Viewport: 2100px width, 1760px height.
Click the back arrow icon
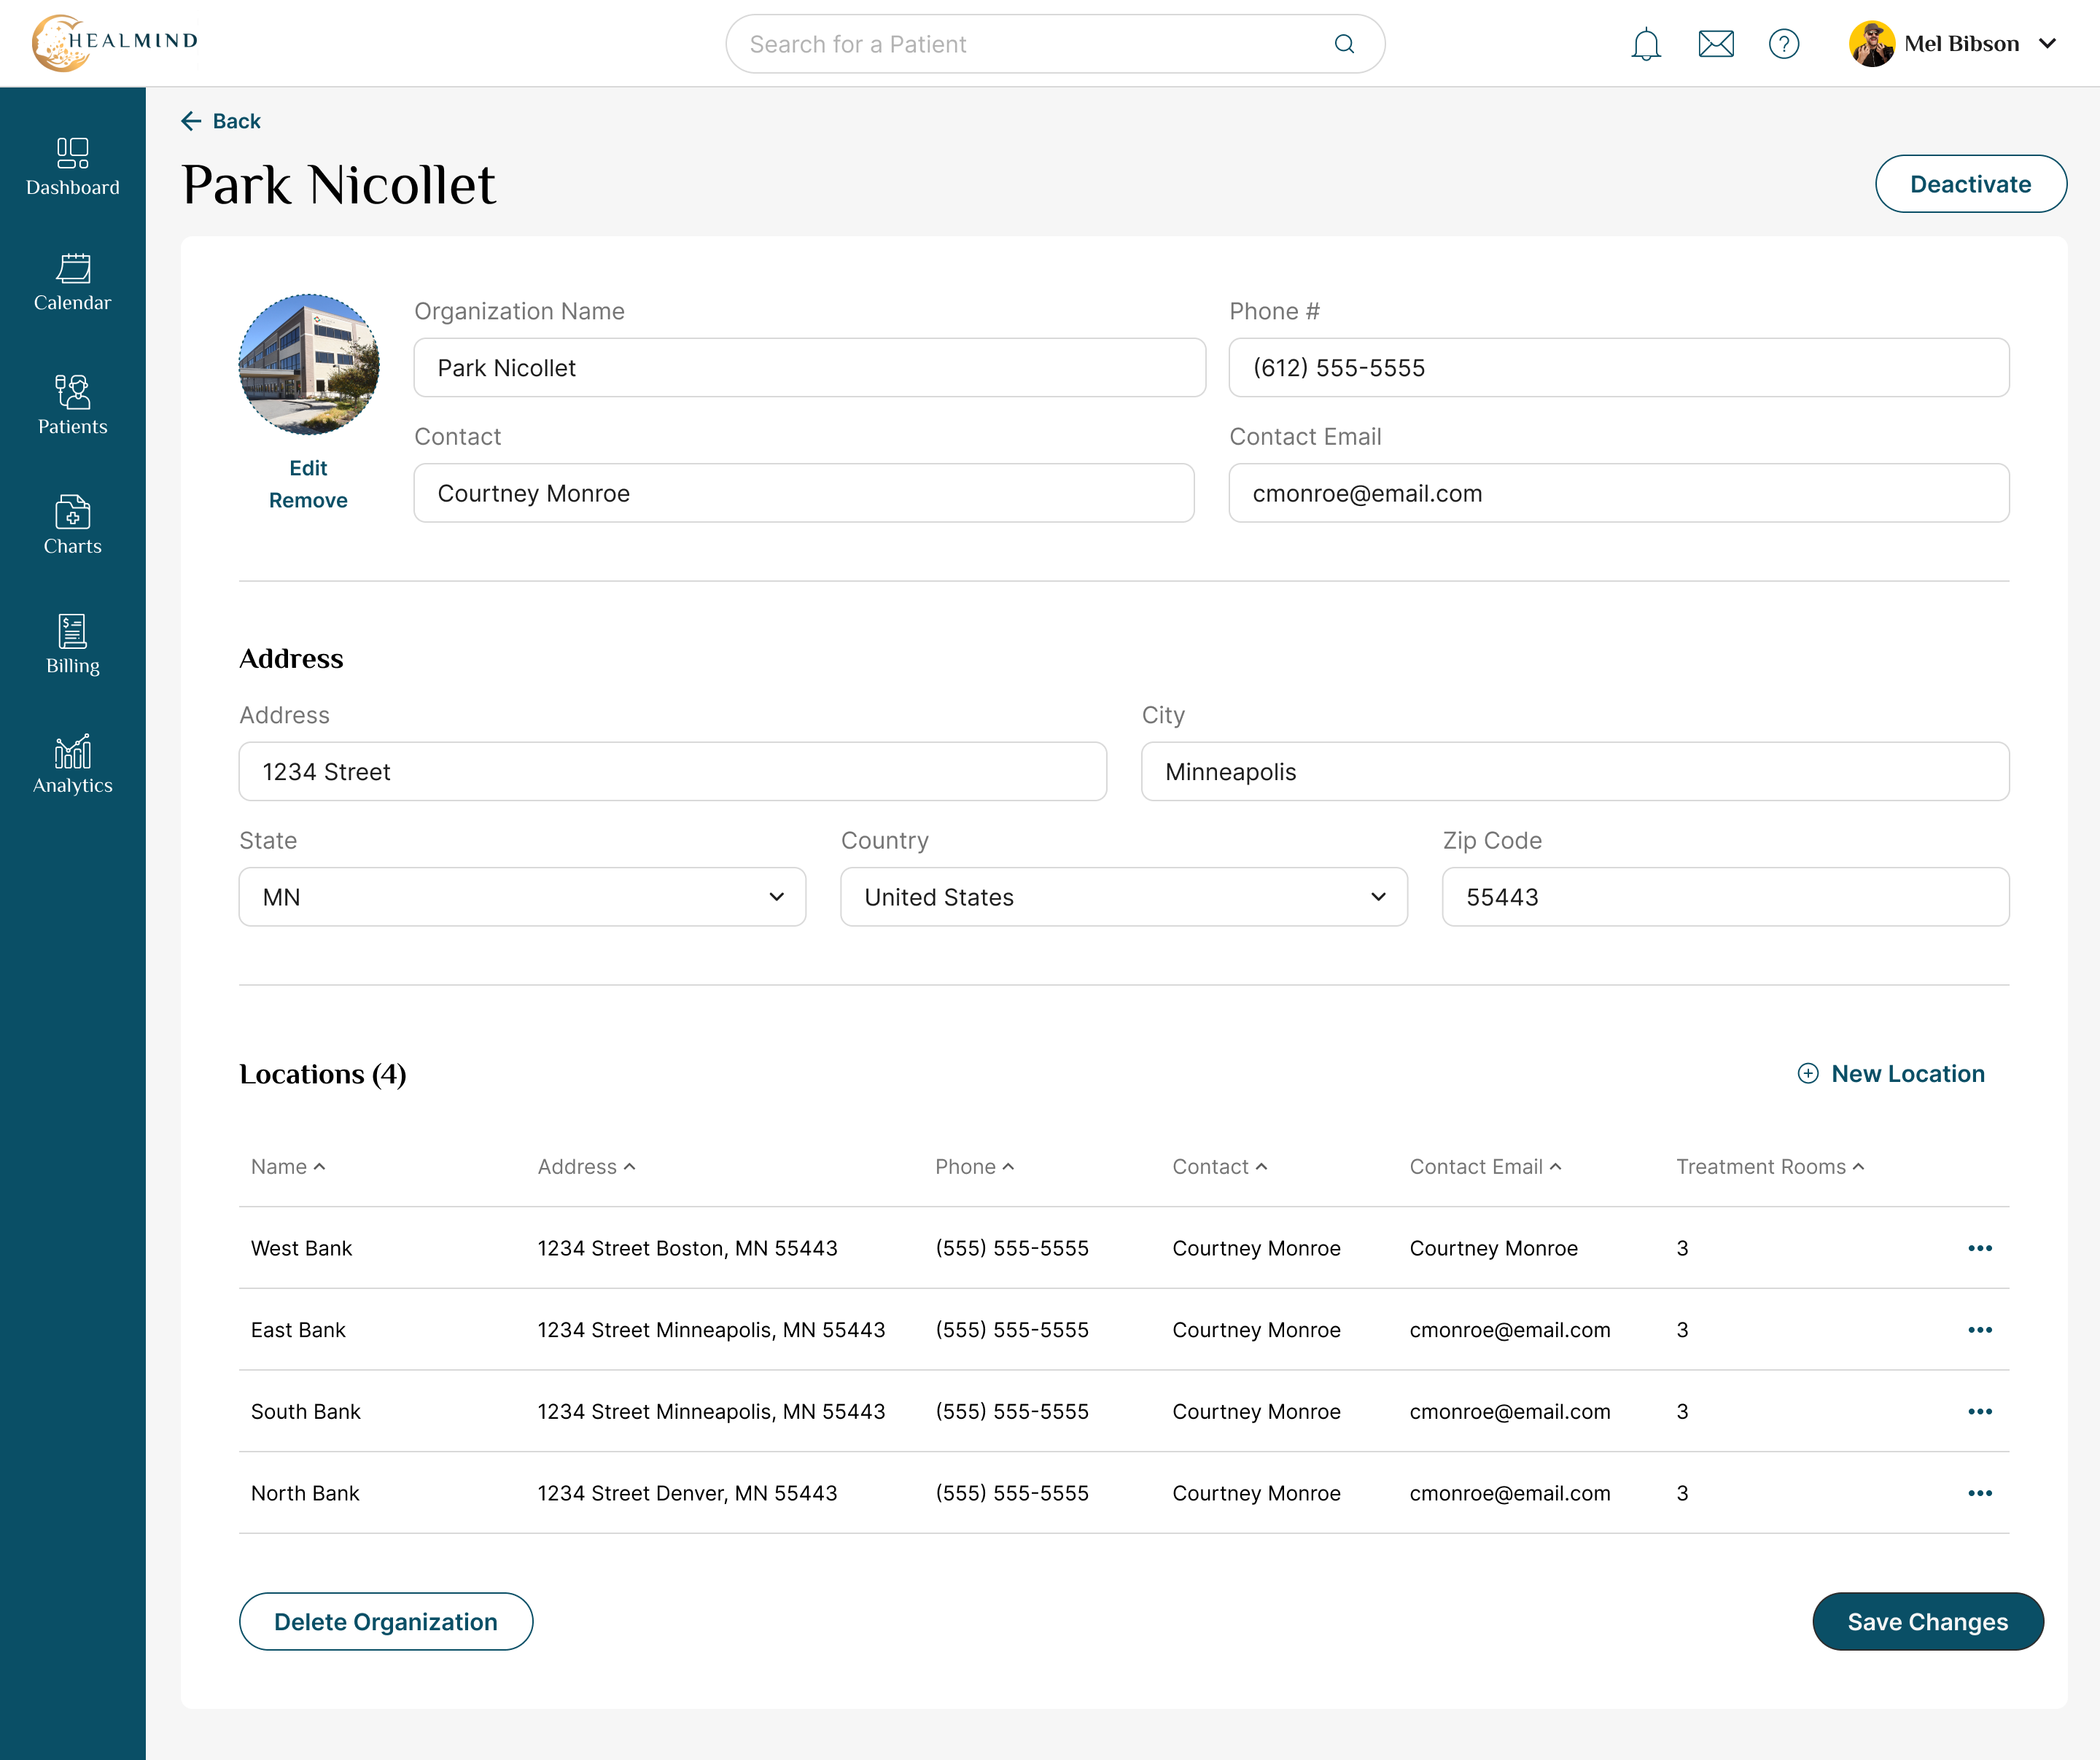click(x=191, y=121)
